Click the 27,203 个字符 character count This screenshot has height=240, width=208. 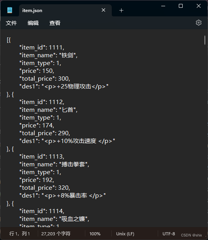pos(56,234)
